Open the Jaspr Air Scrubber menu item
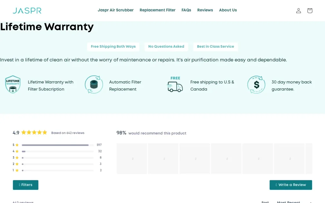Viewport: 325px width, 203px height. point(116,10)
